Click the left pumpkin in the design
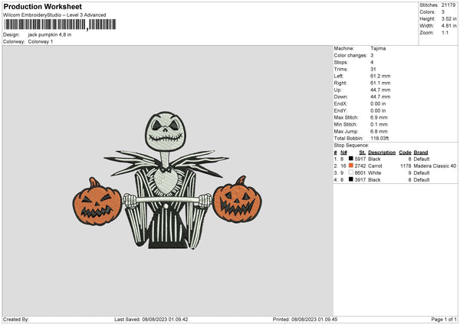 tap(97, 202)
